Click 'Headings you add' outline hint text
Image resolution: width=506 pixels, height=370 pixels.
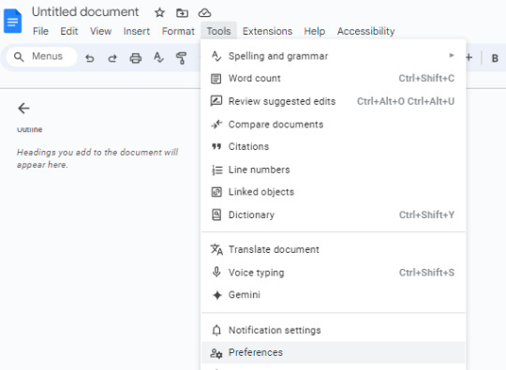click(x=97, y=158)
